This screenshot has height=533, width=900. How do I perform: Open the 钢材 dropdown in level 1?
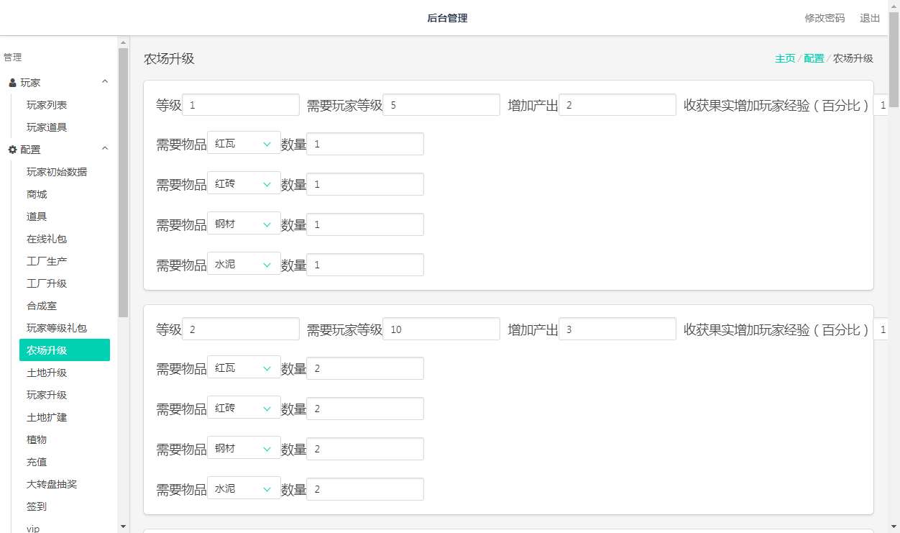[x=244, y=224]
